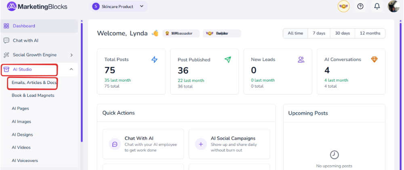The width and height of the screenshot is (404, 170).
Task: Click the AI Conversations diamond icon
Action: (374, 60)
